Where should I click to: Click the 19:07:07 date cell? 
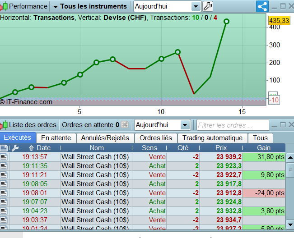[x=35, y=201]
